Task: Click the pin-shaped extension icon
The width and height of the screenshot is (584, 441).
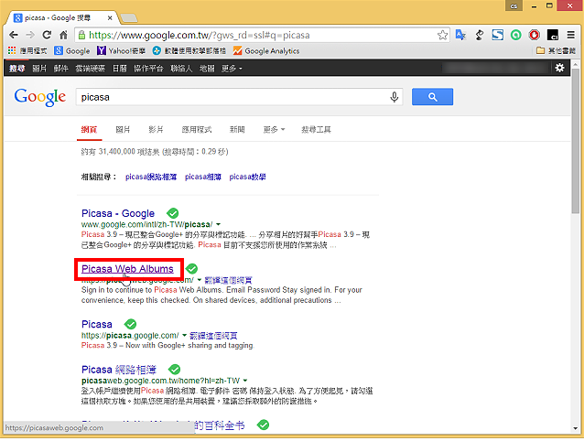Action: pos(480,35)
